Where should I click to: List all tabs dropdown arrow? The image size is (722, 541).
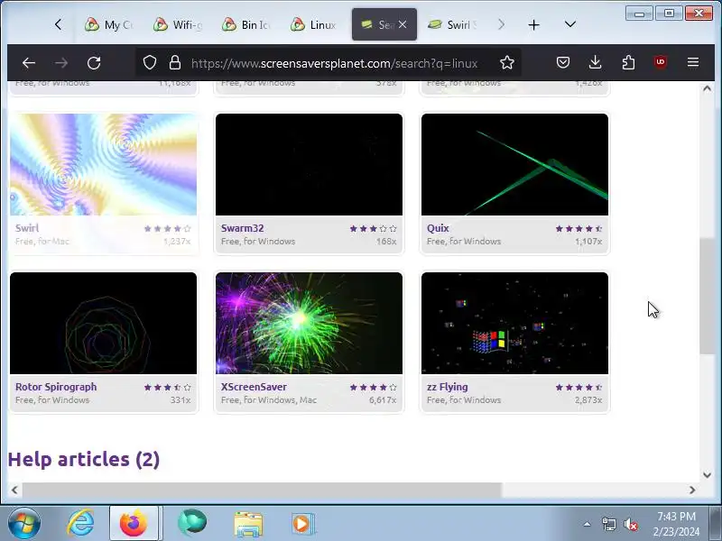click(x=570, y=24)
